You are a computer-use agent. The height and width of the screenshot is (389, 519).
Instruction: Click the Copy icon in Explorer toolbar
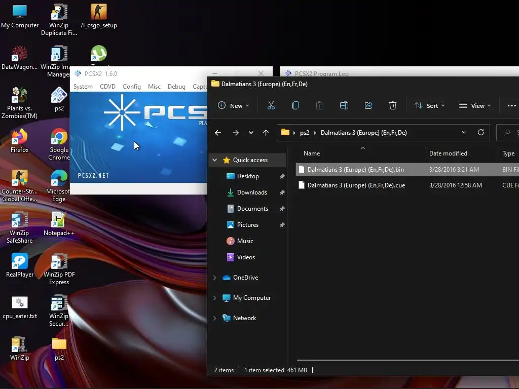(295, 105)
